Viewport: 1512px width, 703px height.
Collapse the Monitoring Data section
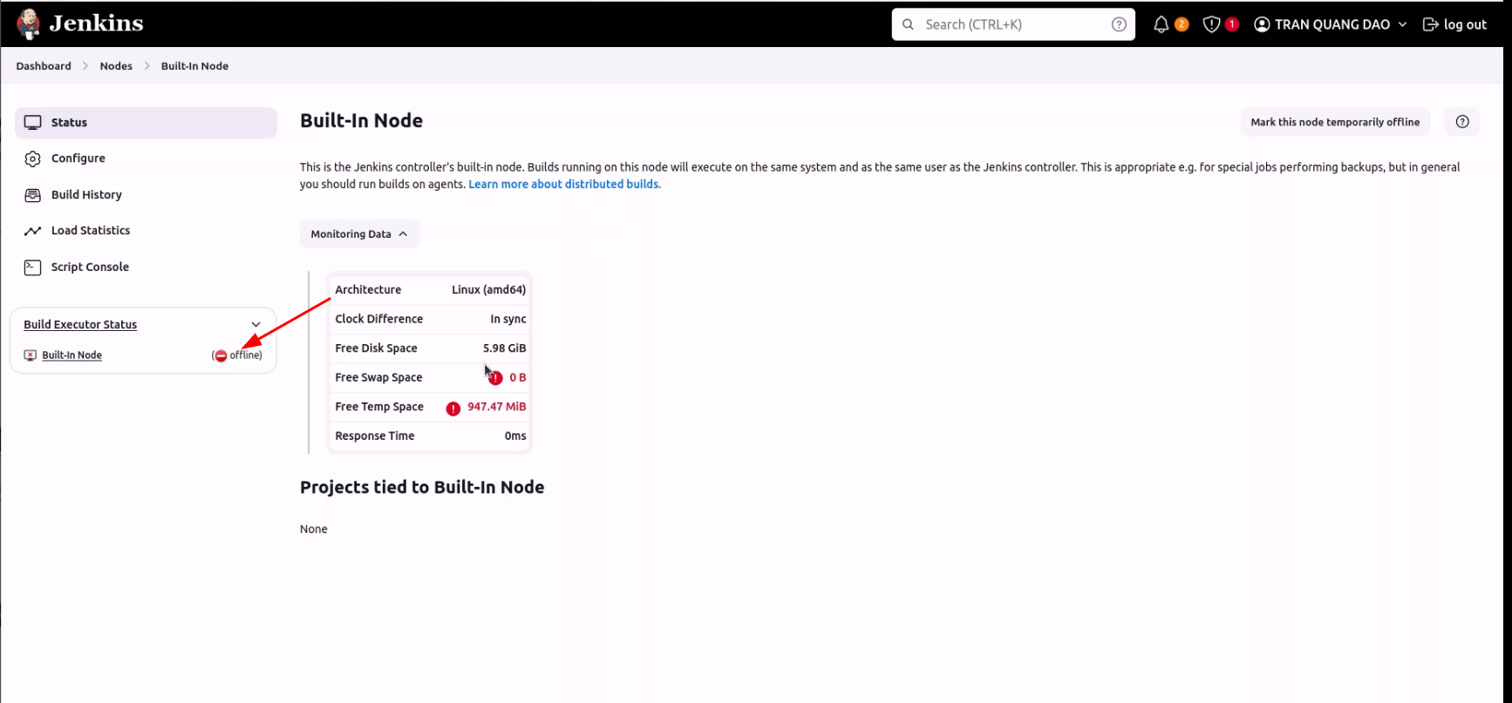tap(359, 234)
